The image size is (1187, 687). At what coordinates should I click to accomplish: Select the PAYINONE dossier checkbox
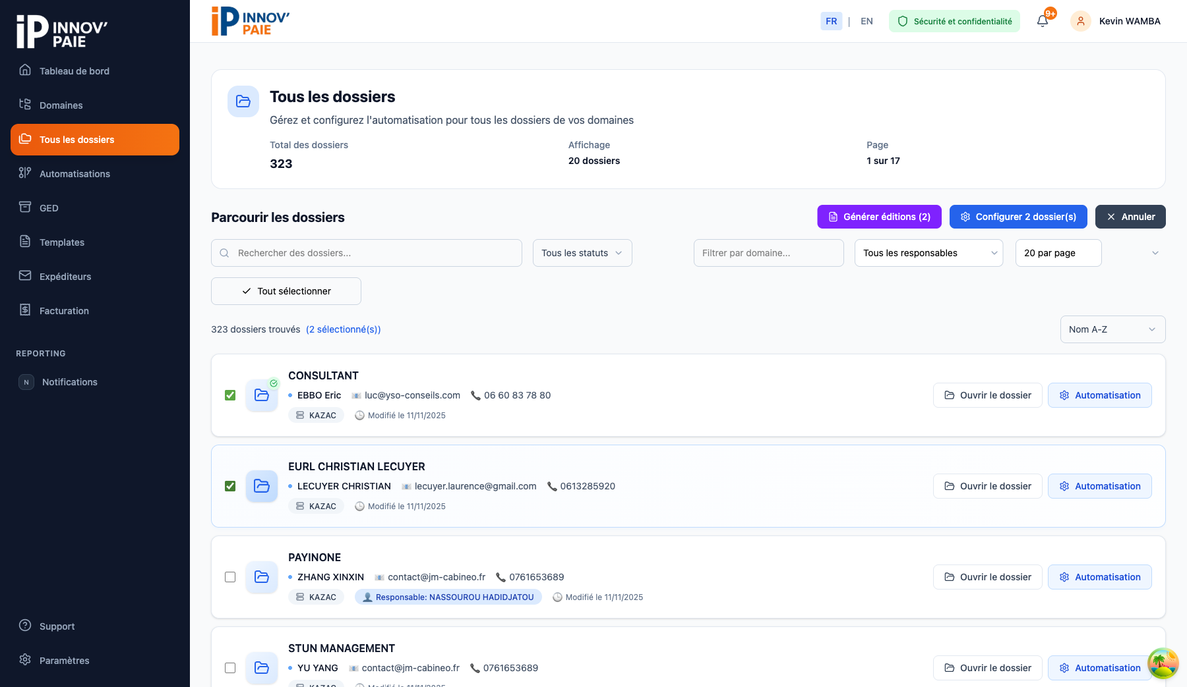click(x=230, y=577)
